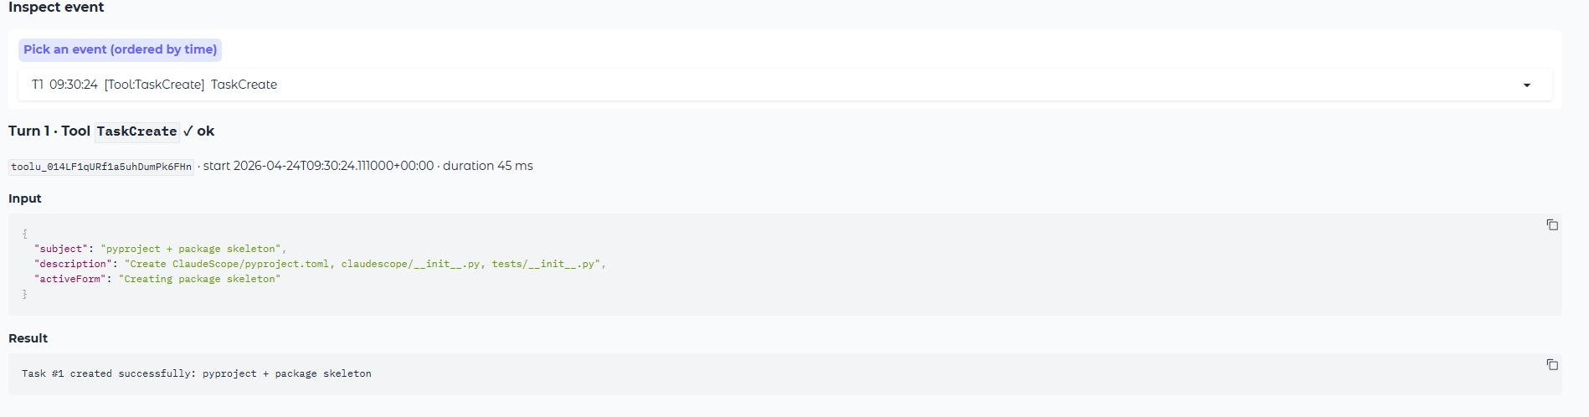Copy the Result text with its copy icon

1551,365
